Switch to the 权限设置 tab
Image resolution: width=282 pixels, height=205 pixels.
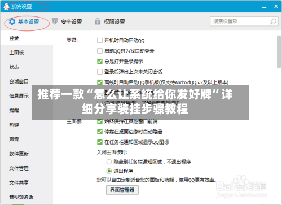pos(110,22)
